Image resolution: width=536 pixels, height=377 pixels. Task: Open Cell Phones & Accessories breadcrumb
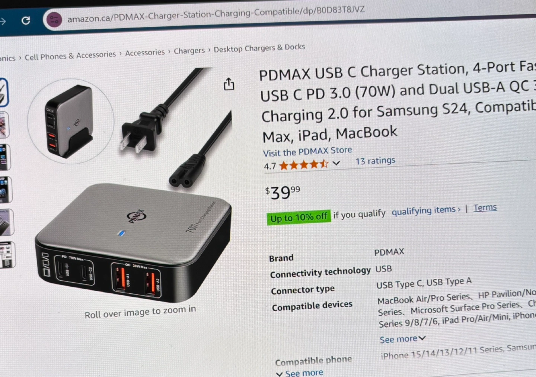70,56
